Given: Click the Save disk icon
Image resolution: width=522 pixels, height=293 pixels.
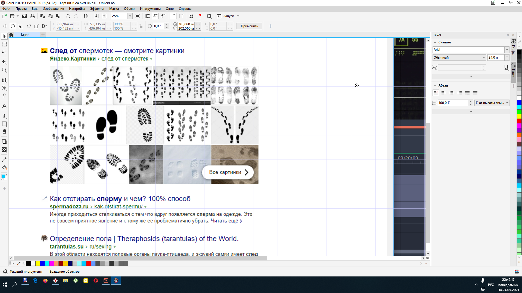Looking at the screenshot, I should (24, 16).
